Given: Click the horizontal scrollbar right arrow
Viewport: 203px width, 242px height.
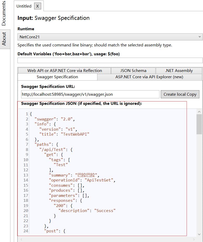Looking at the screenshot, I should pyautogui.click(x=194, y=239).
